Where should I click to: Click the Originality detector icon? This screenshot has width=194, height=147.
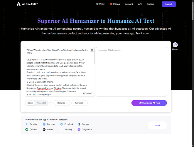click(79, 130)
